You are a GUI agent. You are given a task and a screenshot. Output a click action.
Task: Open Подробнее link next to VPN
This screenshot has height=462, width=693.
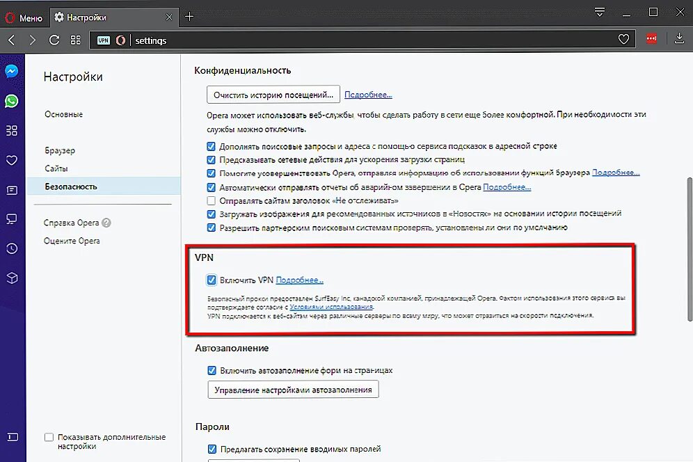(x=300, y=280)
